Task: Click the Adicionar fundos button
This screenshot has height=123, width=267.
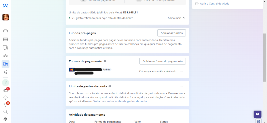Action: [172, 33]
